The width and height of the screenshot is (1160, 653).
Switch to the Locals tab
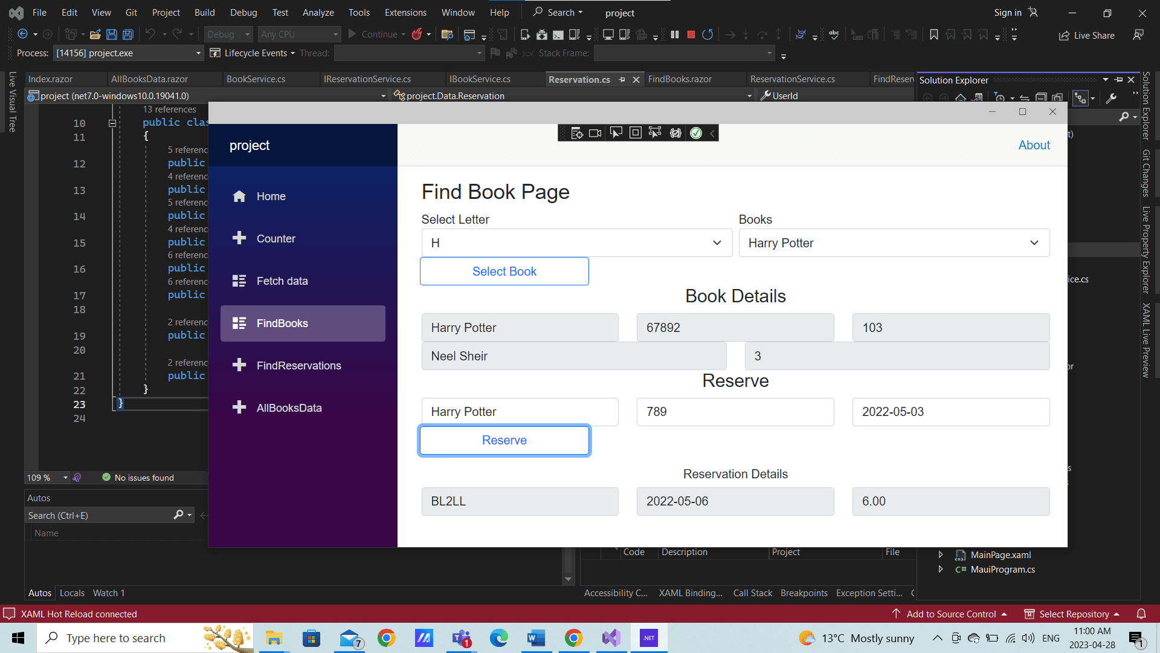pyautogui.click(x=72, y=593)
